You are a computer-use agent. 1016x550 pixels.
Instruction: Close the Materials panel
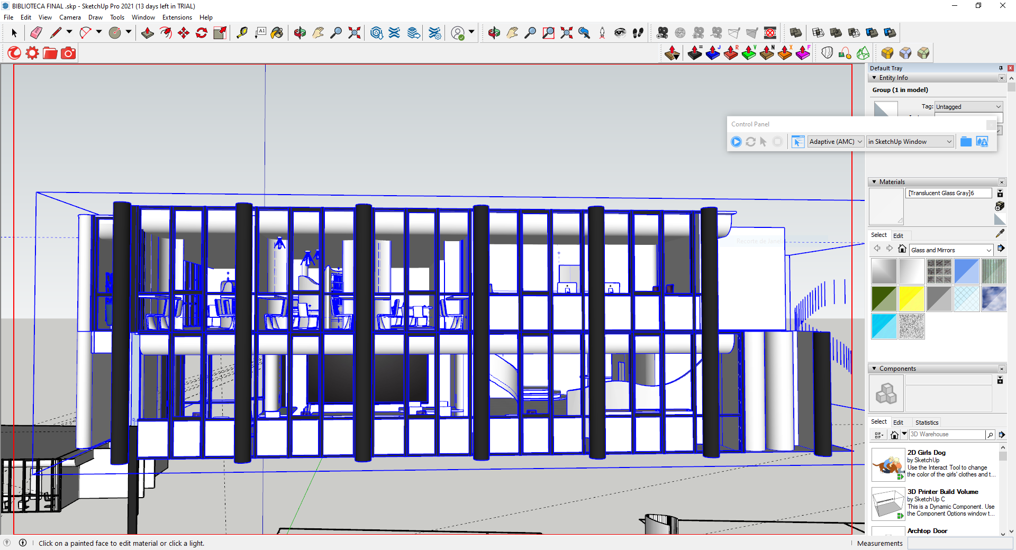pos(1002,182)
